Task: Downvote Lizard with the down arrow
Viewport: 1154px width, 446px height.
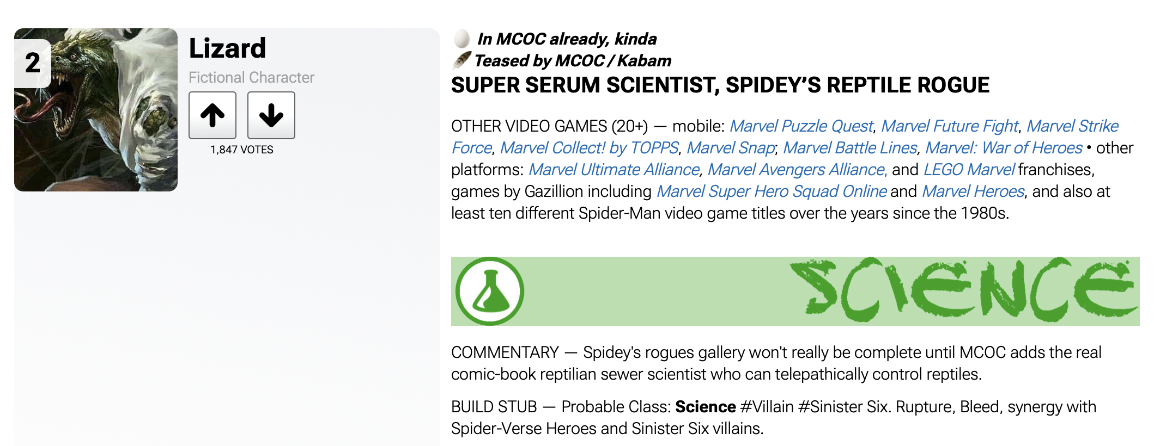Action: (x=271, y=115)
